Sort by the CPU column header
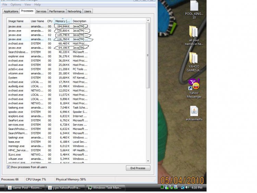 coord(50,21)
